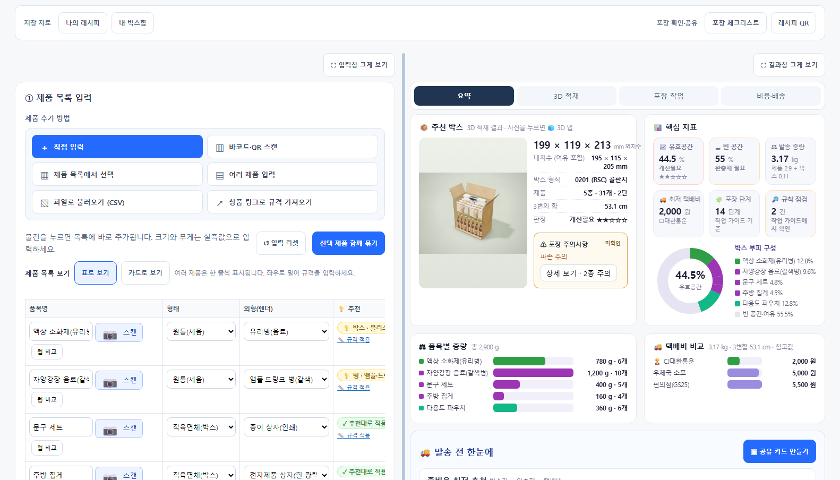840x480 pixels.
Task: Click green swatch for 액상 소화제(유리병) 12.8%
Action: click(738, 261)
